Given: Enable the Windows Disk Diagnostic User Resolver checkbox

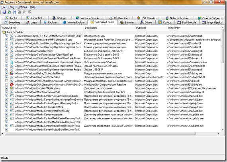Looking at the screenshot, I should click(6, 84).
